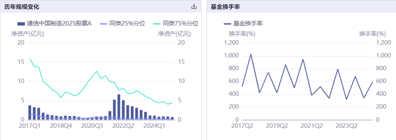Click the dark blue bar legend swatch
Image resolution: width=396 pixels, height=140 pixels.
[x=21, y=24]
